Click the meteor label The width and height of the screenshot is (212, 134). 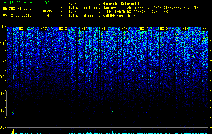tap(48, 10)
